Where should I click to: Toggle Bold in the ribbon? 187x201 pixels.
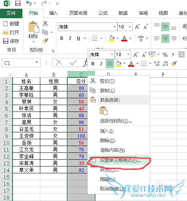[x=62, y=38]
